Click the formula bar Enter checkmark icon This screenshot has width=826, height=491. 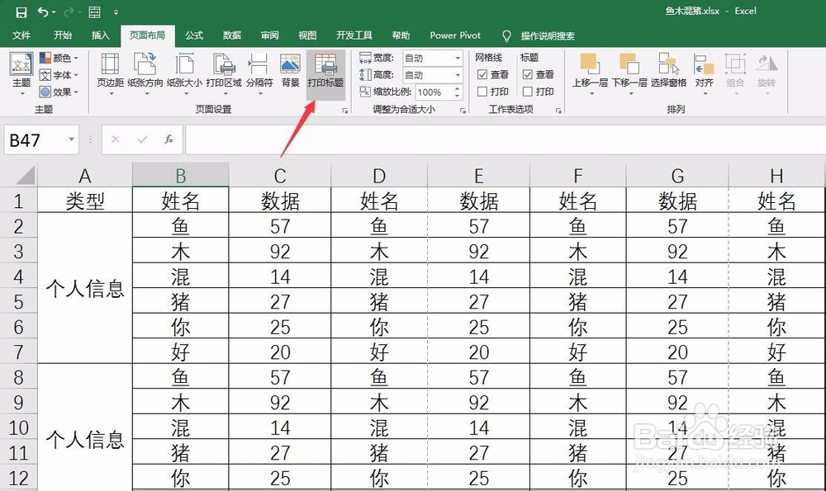(x=142, y=139)
